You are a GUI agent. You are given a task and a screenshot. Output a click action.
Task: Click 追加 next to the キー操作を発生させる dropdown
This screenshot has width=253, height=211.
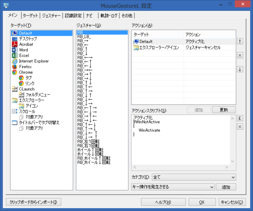[226, 187]
